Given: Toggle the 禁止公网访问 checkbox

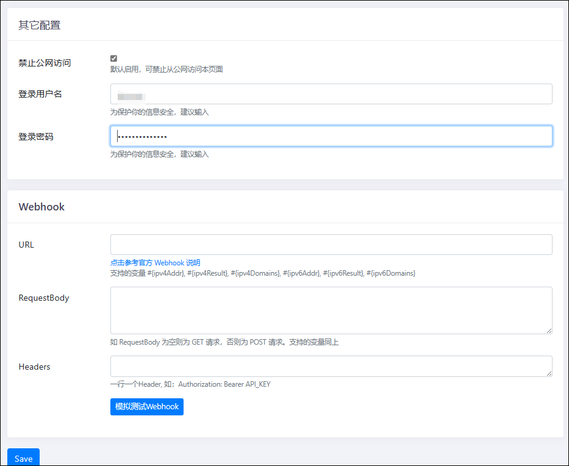Looking at the screenshot, I should [113, 59].
